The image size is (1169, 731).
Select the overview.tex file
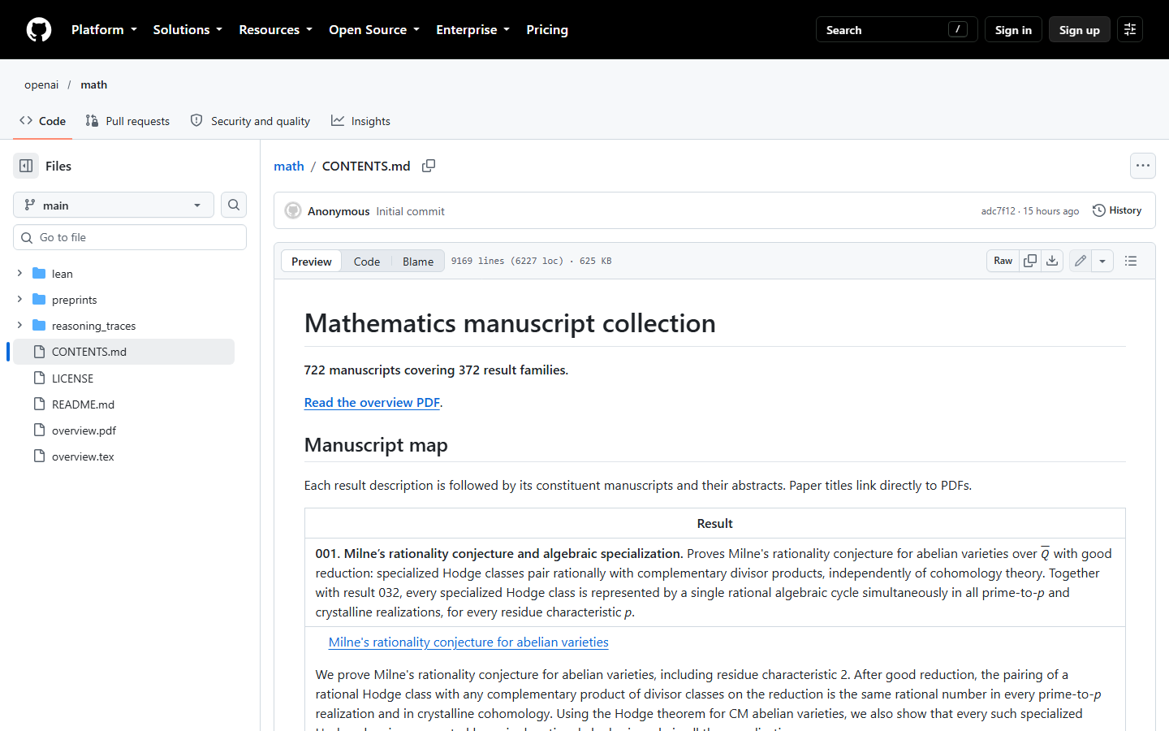pyautogui.click(x=83, y=456)
